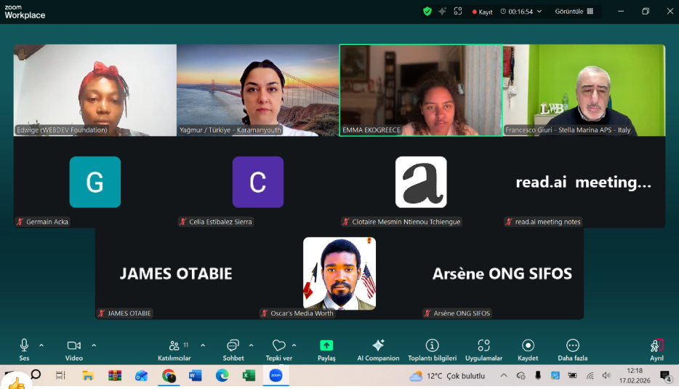
Task: Click the green security shield icon
Action: pos(427,12)
